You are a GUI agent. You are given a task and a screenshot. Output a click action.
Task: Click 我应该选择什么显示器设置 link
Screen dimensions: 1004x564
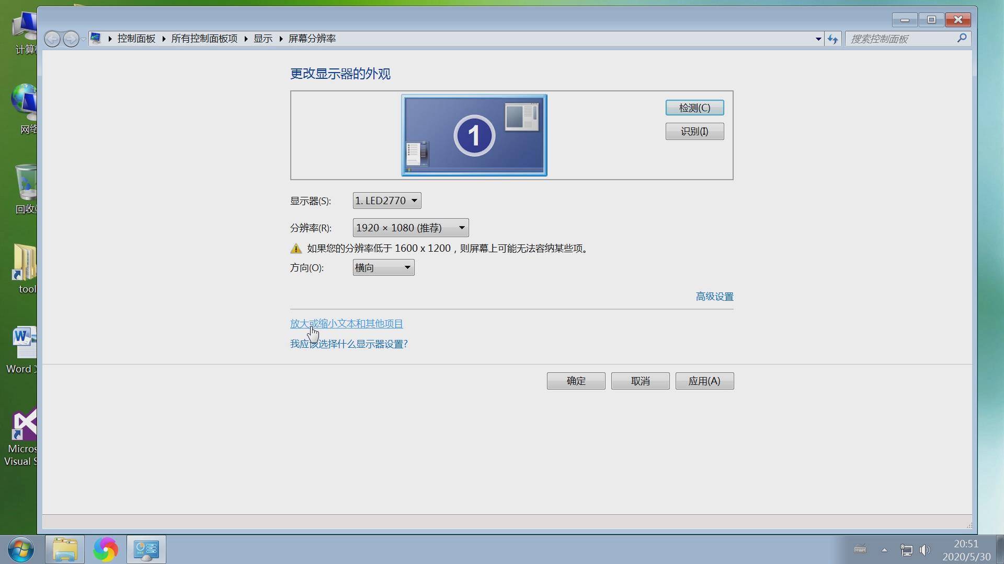(349, 344)
